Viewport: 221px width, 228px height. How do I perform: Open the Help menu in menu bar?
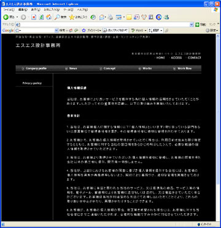coord(82,10)
